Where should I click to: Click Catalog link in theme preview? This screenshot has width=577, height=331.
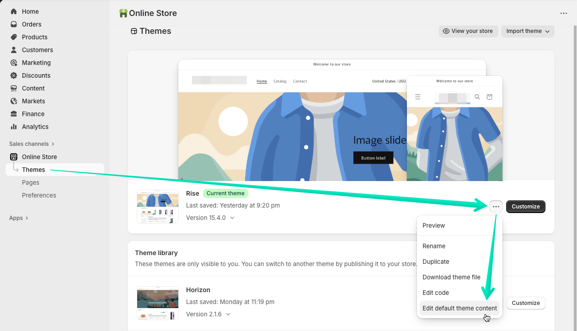280,81
